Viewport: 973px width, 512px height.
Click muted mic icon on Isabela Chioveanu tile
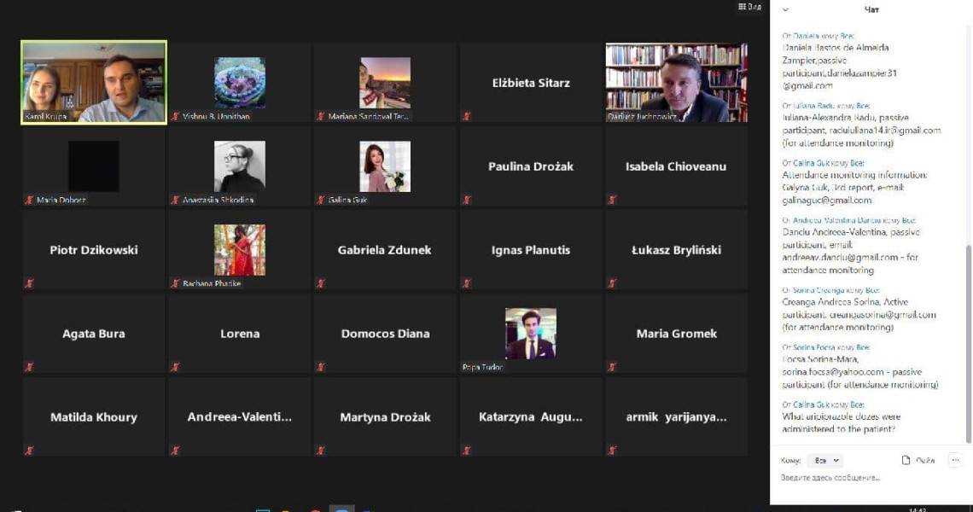point(613,200)
